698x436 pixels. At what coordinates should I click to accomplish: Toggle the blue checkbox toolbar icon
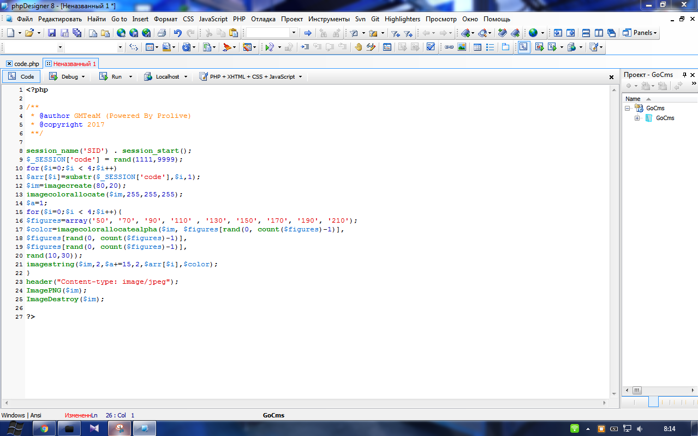[x=431, y=47]
